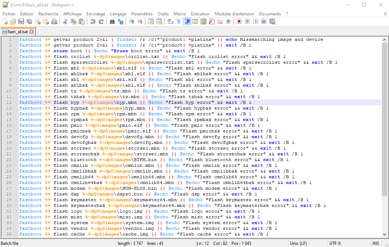Open the Outils menu
This screenshot has height=247, width=389.
[163, 14]
